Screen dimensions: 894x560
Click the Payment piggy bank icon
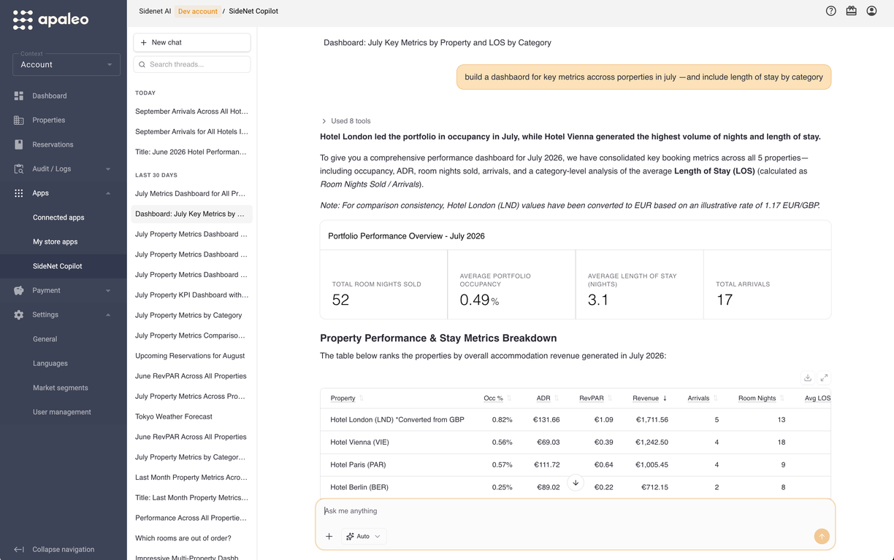click(19, 290)
